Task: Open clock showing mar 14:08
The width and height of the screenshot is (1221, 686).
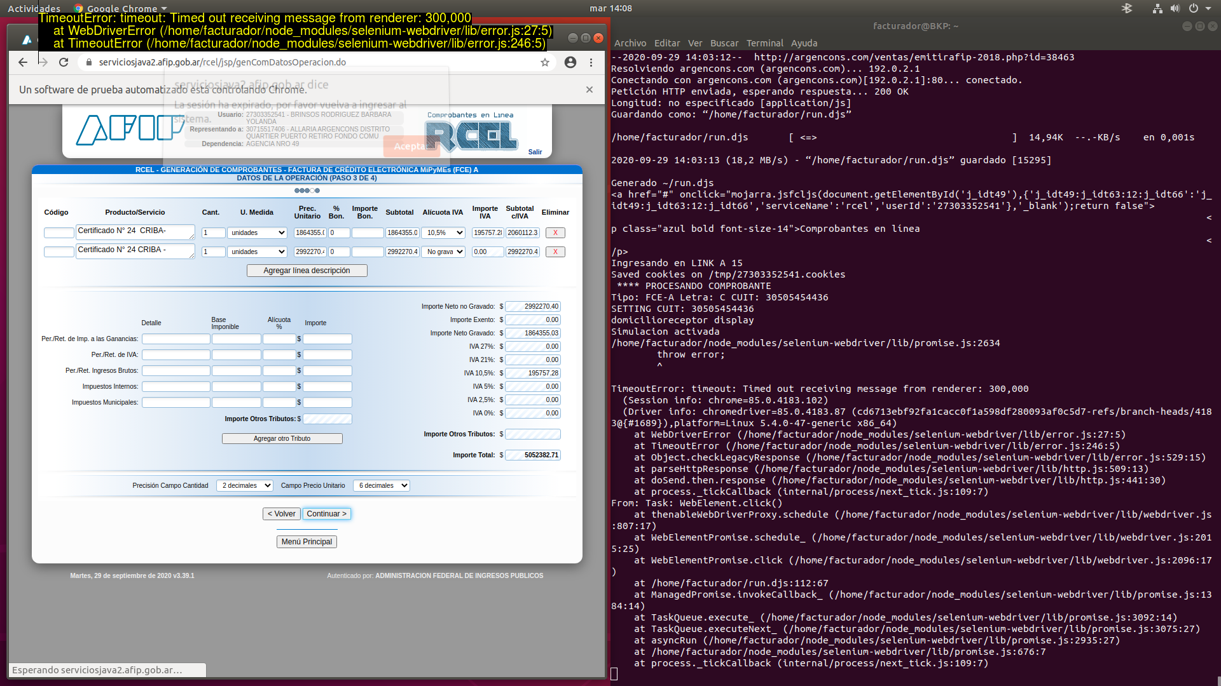Action: (x=610, y=8)
